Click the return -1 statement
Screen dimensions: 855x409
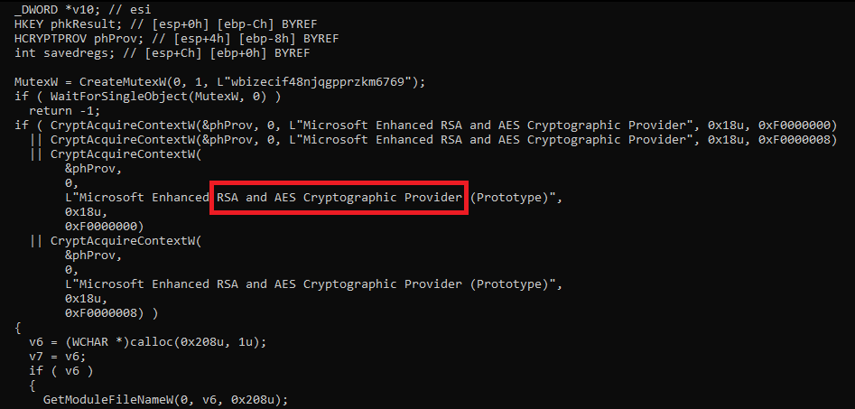click(x=57, y=111)
